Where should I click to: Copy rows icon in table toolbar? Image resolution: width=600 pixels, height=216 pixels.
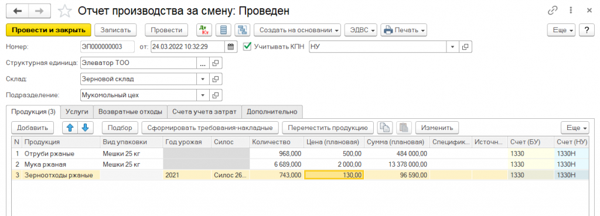[x=384, y=128]
